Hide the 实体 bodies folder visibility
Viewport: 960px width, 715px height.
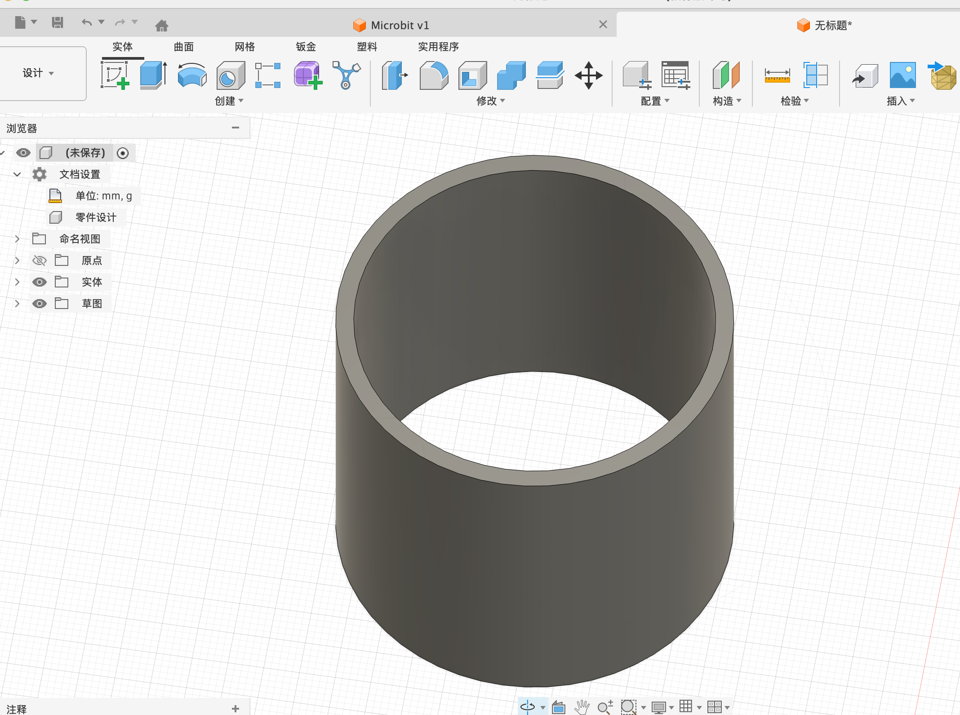point(40,282)
